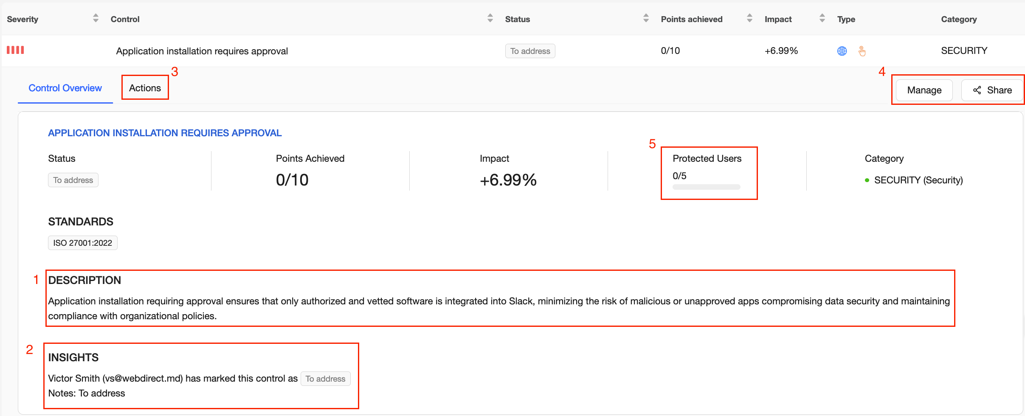This screenshot has height=416, width=1025.
Task: Switch to the Actions tab
Action: [x=145, y=88]
